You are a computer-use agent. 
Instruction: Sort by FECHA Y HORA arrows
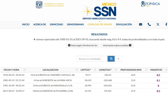pos(24,70)
